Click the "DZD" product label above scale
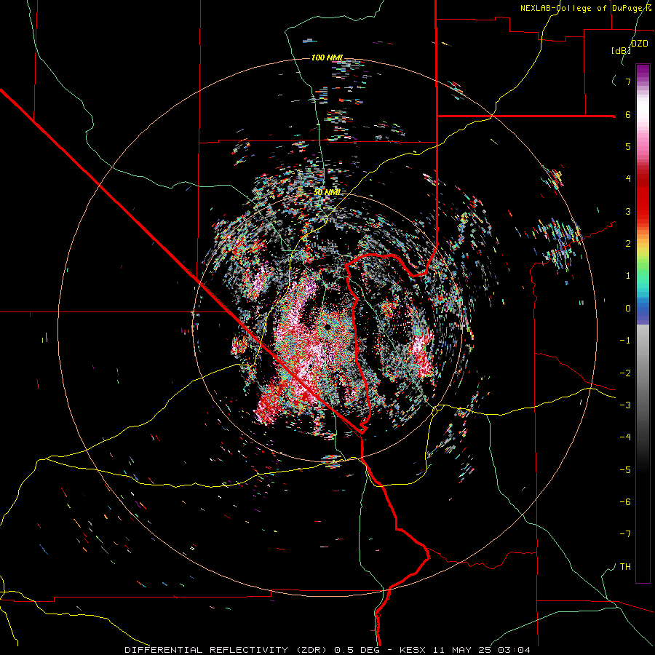Screen dimensions: 655x655 tap(640, 43)
